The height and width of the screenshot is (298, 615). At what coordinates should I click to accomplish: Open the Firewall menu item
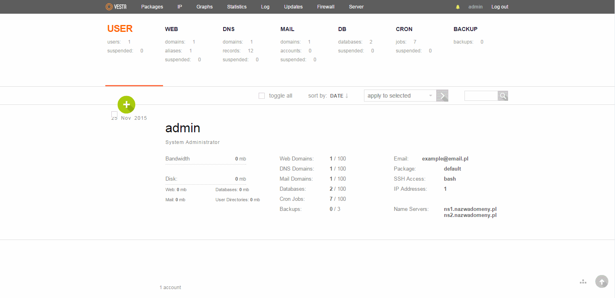(326, 7)
